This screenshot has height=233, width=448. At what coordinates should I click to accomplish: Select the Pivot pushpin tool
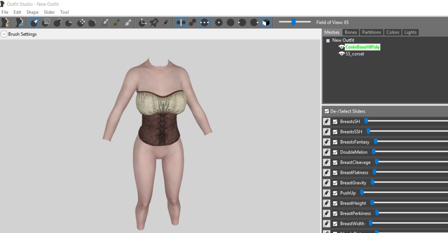coord(154,23)
